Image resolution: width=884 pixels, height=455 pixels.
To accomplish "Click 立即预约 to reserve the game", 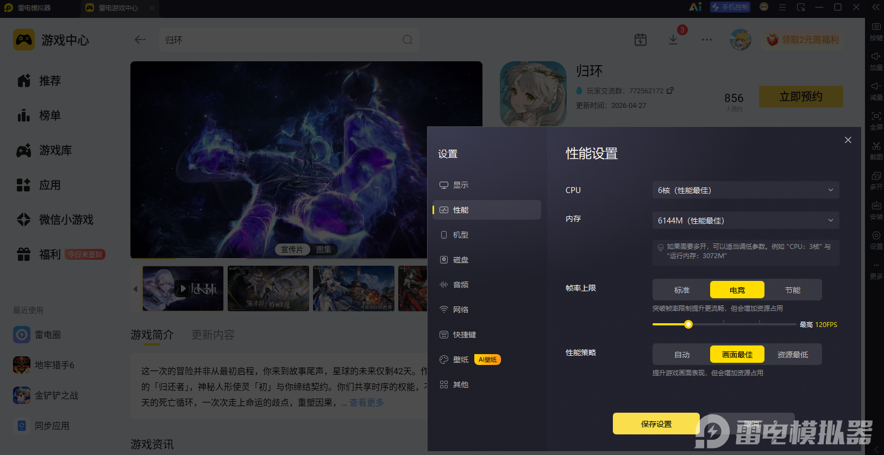I will tap(801, 97).
